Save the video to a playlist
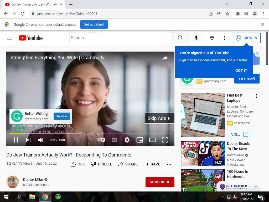The image size is (269, 202). click(x=152, y=164)
